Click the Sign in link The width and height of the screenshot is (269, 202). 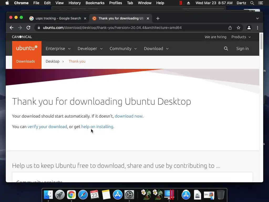coord(242,49)
